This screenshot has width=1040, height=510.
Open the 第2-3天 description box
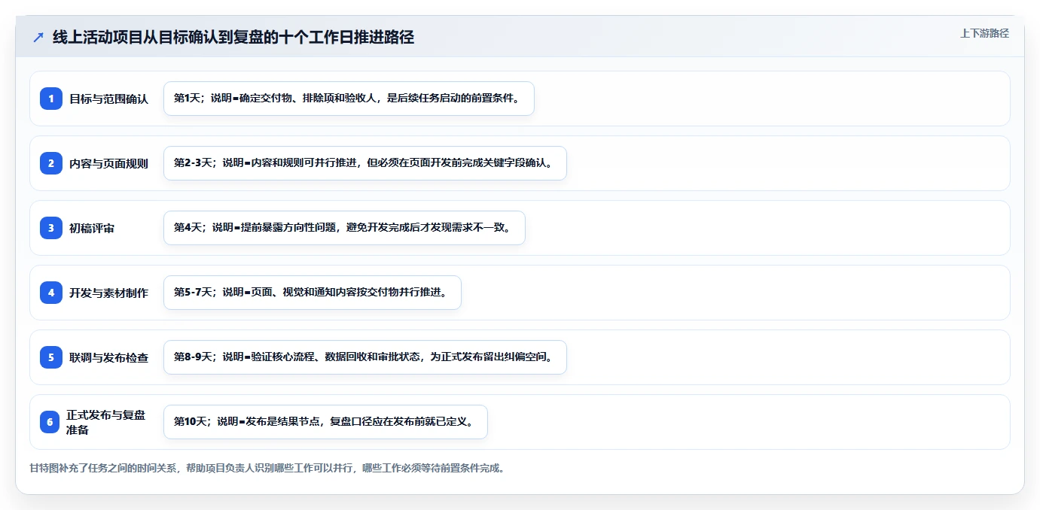[x=364, y=163]
